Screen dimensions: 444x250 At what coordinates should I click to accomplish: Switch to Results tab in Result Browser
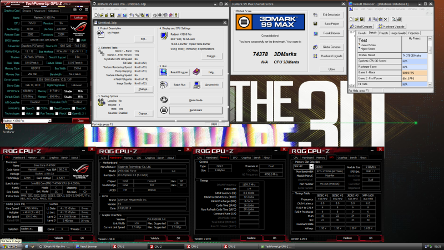(x=362, y=33)
